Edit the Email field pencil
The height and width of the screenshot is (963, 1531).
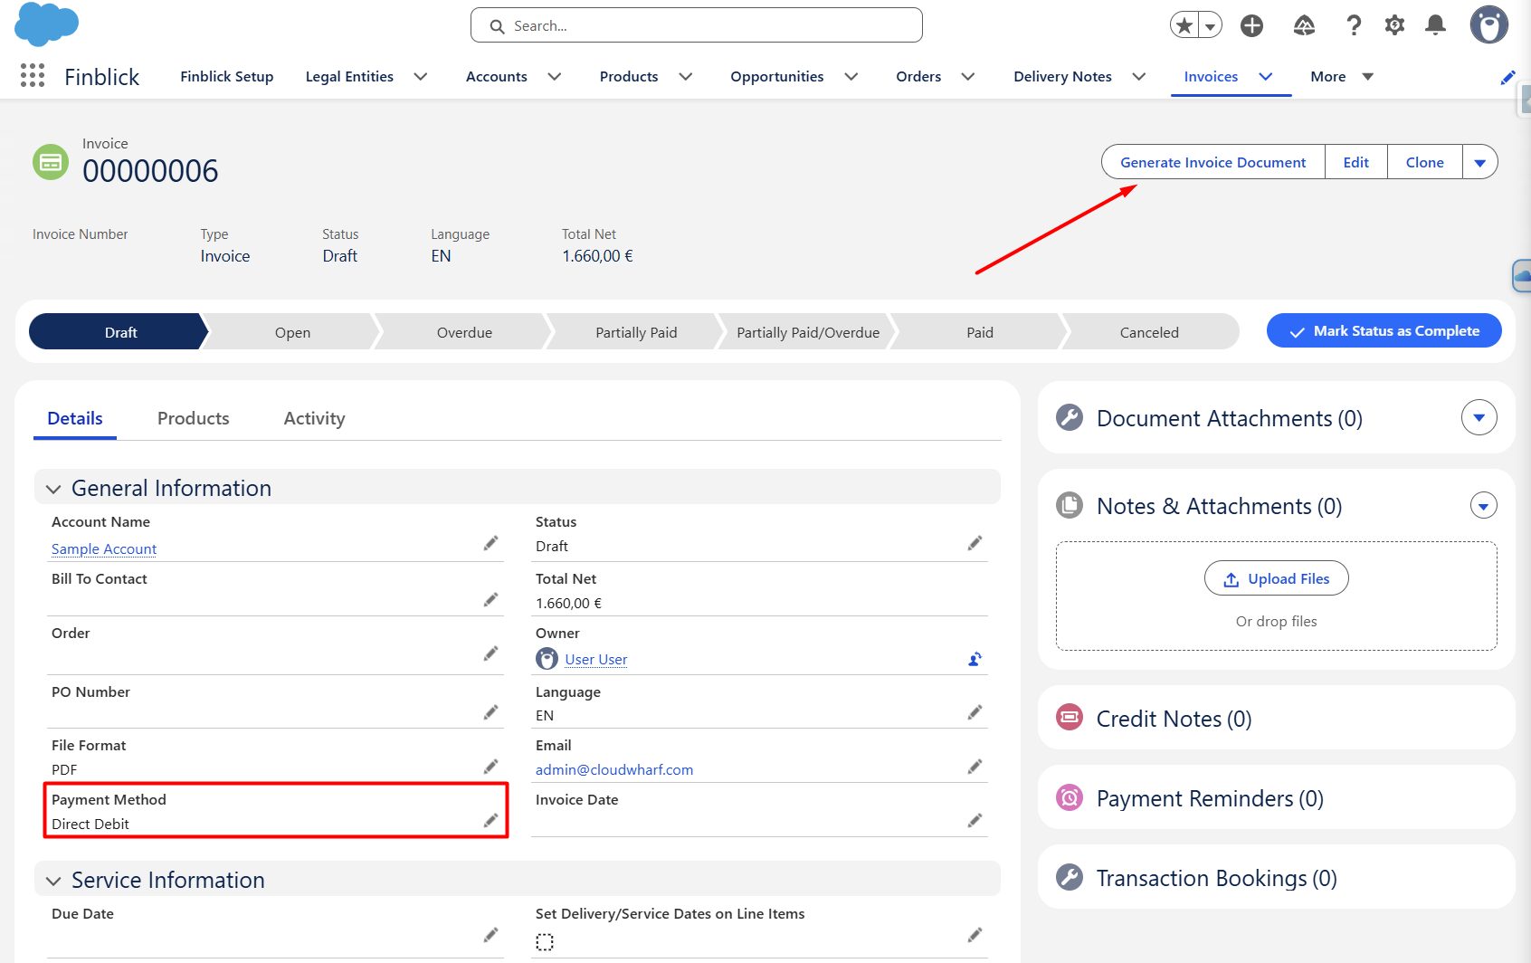coord(975,767)
